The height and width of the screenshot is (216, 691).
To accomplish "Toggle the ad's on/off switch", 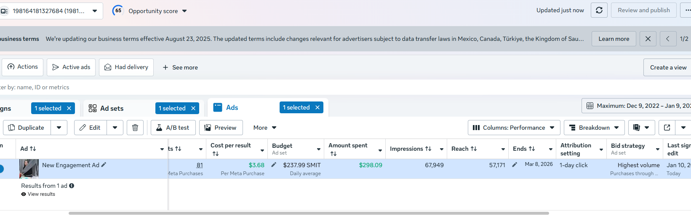I will pyautogui.click(x=1, y=169).
